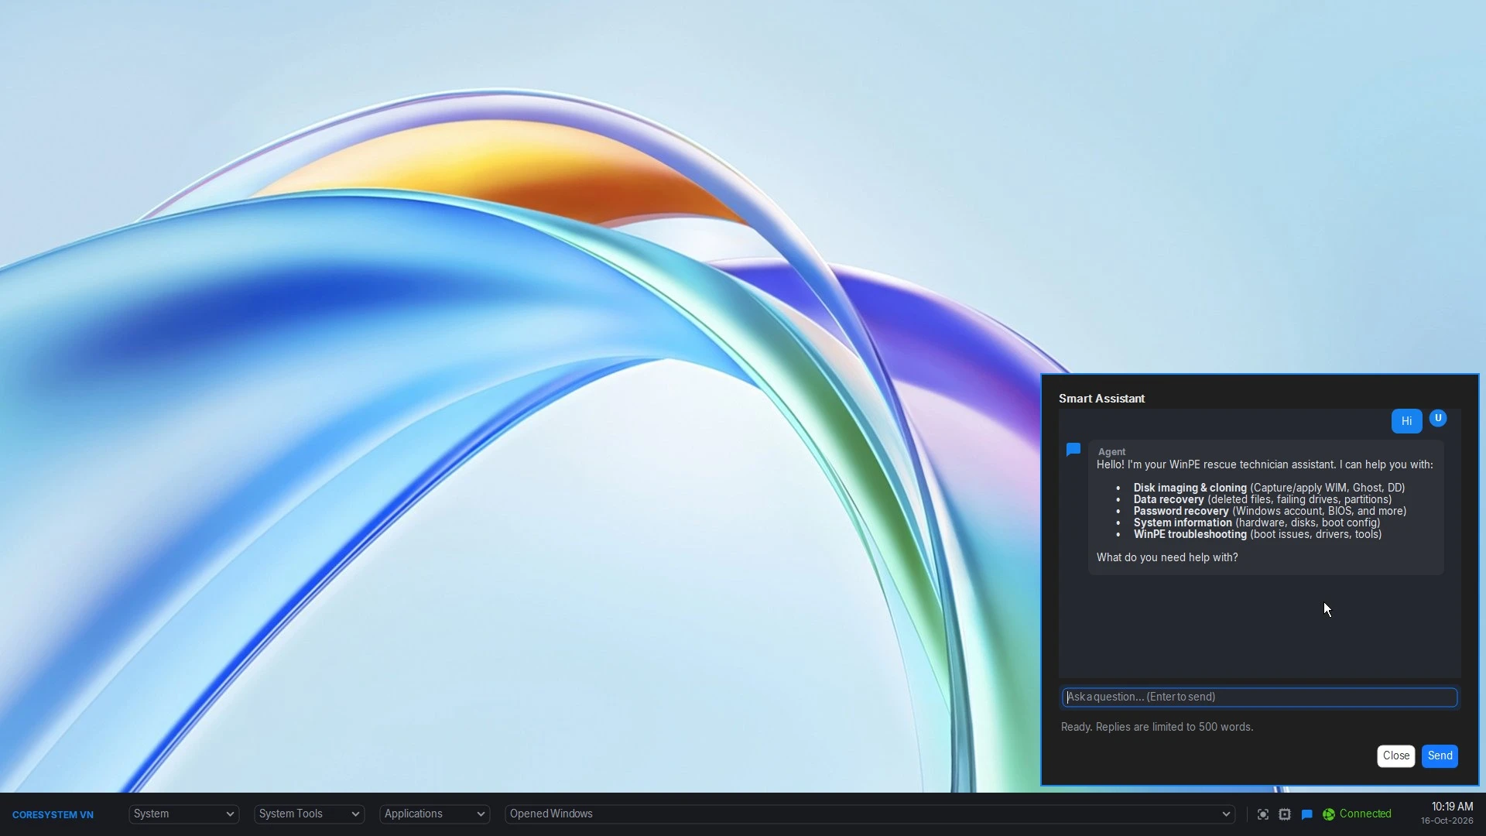The height and width of the screenshot is (836, 1486).
Task: Close the Smart Assistant panel
Action: (x=1396, y=755)
